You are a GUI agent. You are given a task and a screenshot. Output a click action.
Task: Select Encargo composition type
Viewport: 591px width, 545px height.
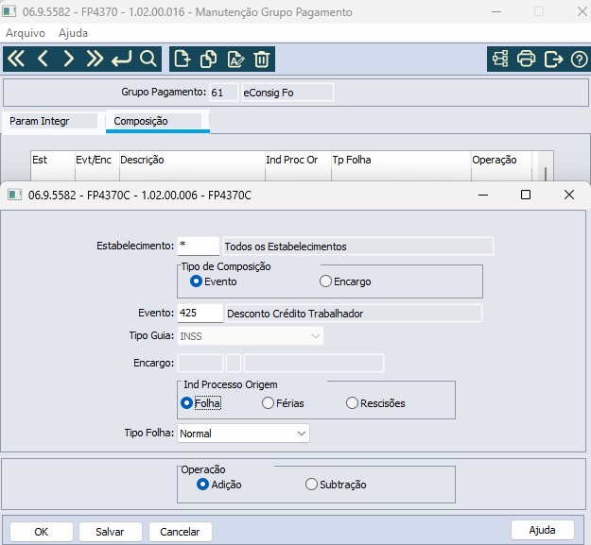[345, 281]
